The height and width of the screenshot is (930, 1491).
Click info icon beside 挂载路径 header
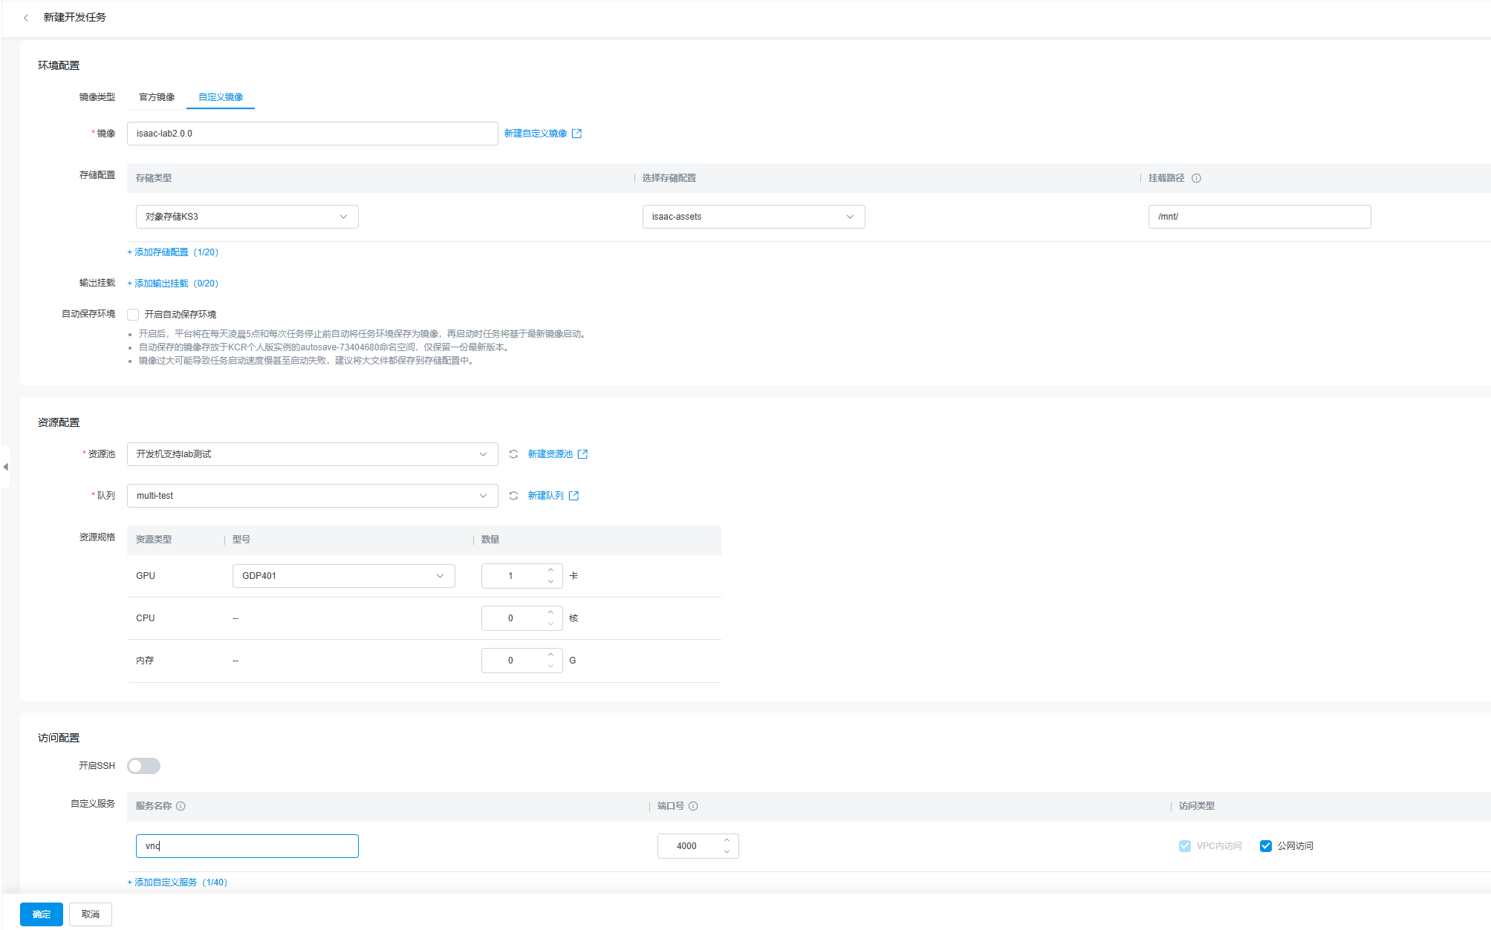1196,178
